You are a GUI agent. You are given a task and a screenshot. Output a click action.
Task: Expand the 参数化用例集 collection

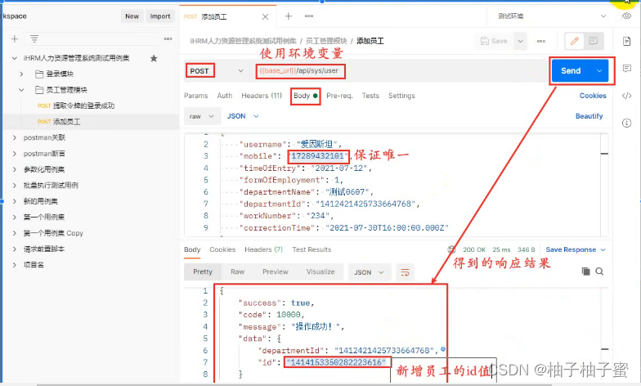click(15, 169)
